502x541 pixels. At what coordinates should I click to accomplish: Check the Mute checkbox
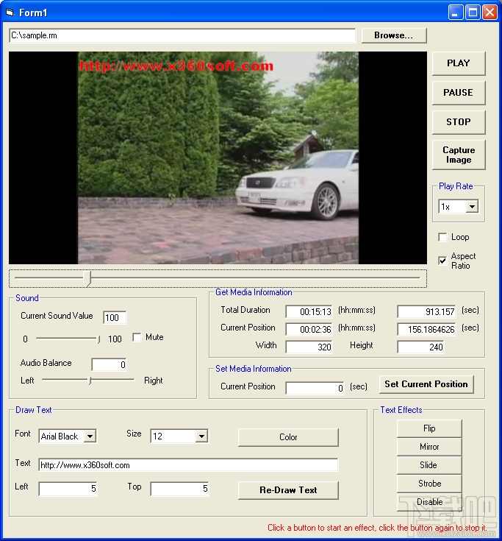click(x=137, y=337)
